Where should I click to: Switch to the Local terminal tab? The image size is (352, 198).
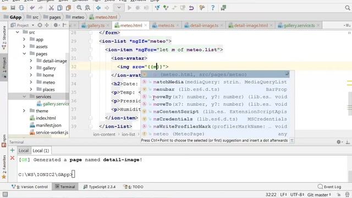(24, 151)
